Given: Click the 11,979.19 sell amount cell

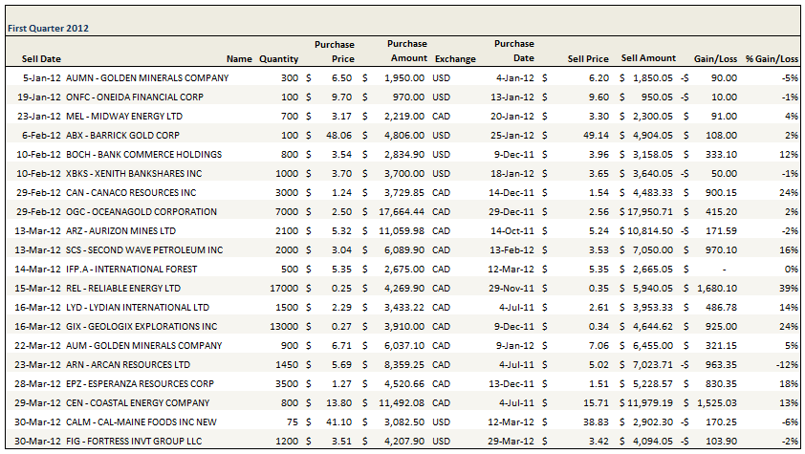Looking at the screenshot, I should coord(648,403).
